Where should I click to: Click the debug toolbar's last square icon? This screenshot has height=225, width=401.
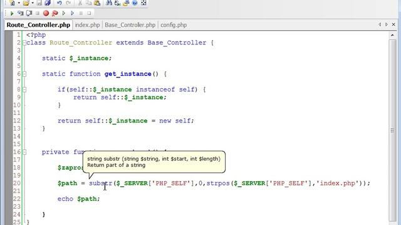pos(89,13)
